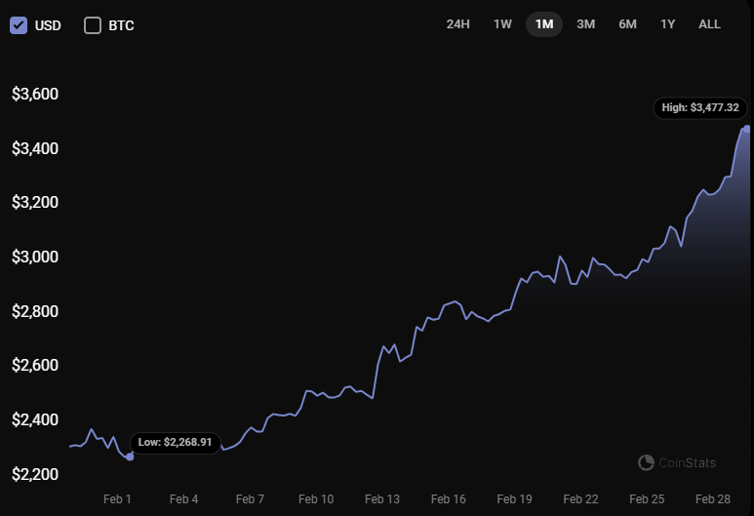
Task: Click the $3,000 price axis label
Action: coord(35,258)
